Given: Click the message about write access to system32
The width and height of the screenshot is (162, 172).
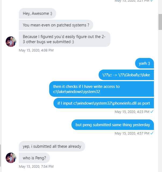Looking at the screenshot, I should point(102,89).
